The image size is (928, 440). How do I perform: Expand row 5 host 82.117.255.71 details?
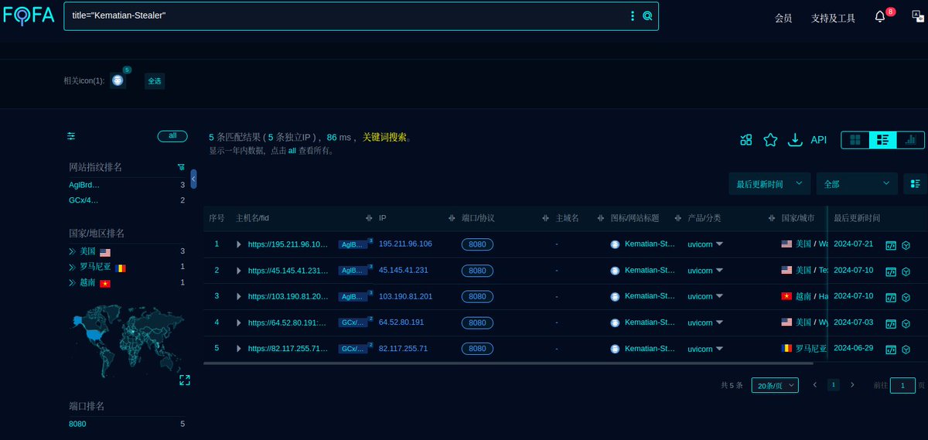tap(239, 349)
